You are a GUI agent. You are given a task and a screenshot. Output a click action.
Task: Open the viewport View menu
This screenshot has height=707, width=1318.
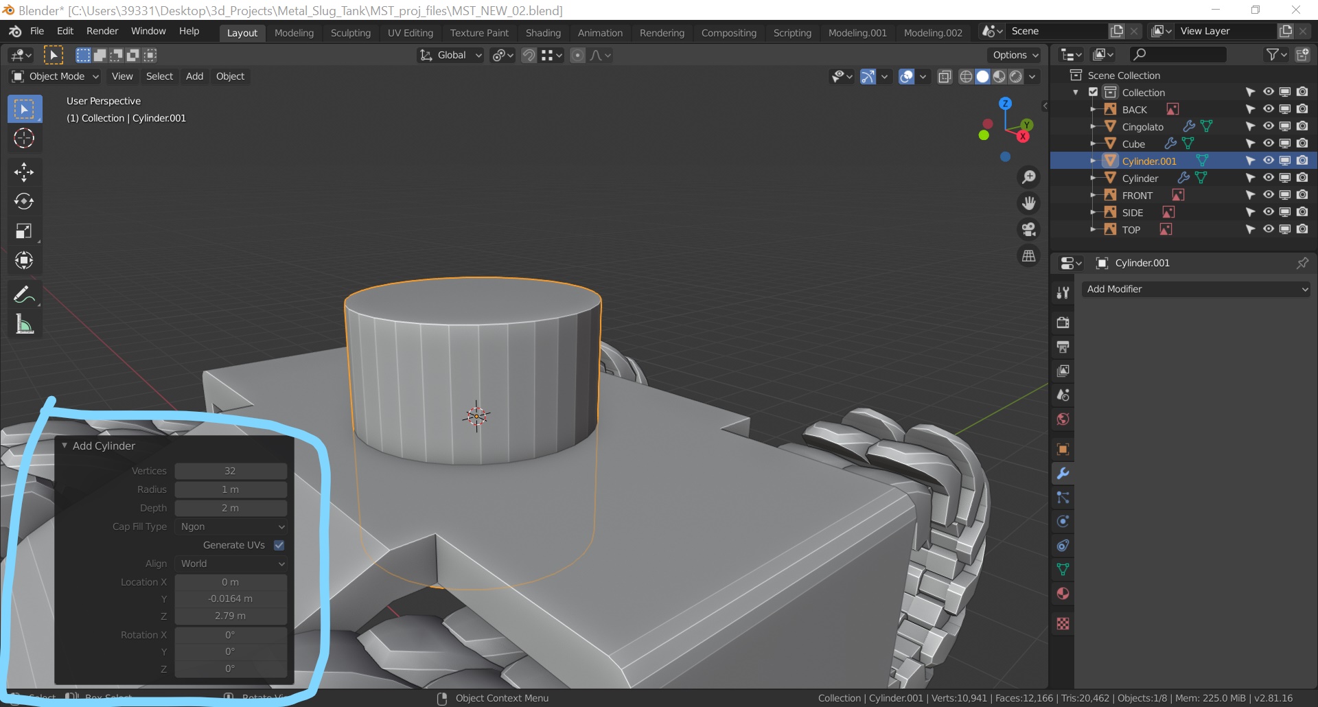click(122, 76)
